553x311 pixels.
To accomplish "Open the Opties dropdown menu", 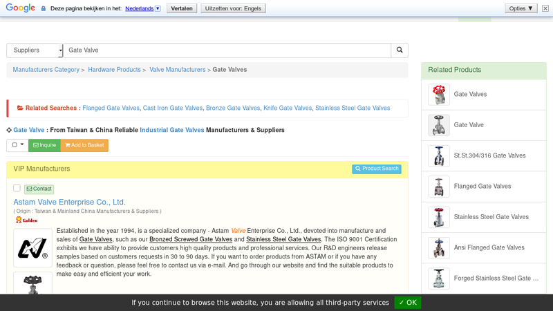I will tap(521, 8).
